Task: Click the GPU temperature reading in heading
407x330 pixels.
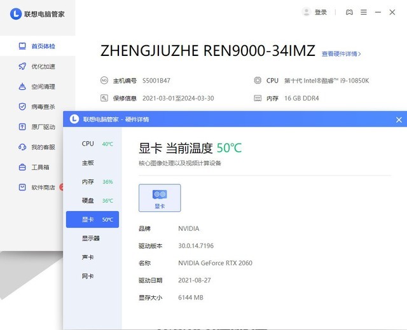Action: (x=229, y=148)
